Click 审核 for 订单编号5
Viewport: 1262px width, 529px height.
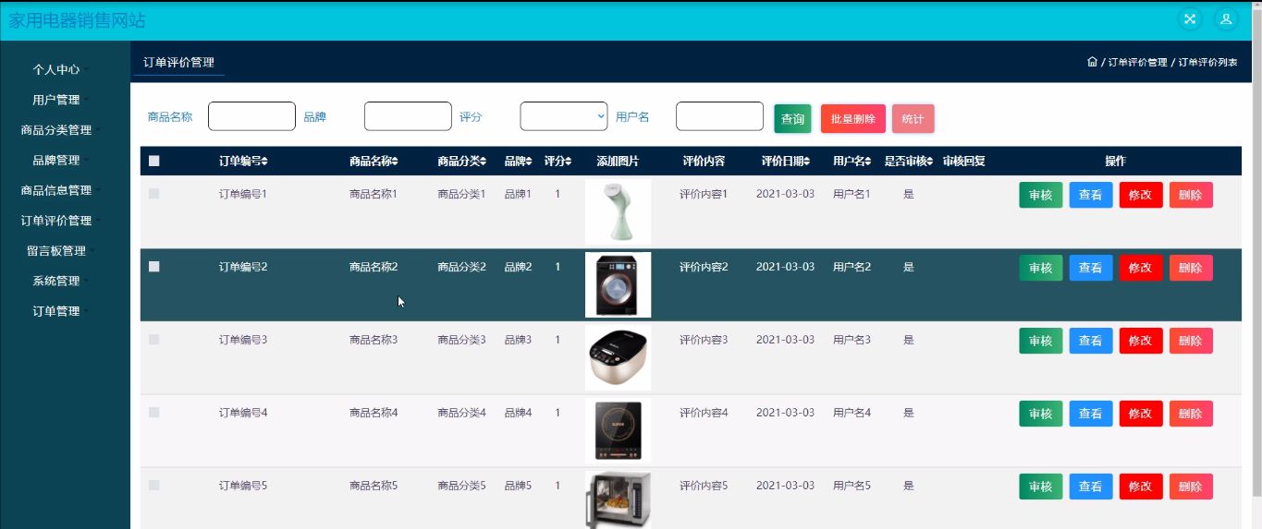pos(1041,487)
